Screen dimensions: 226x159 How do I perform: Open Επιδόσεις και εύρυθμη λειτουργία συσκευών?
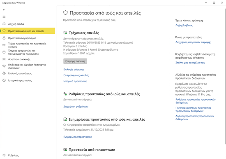[x=28, y=66]
